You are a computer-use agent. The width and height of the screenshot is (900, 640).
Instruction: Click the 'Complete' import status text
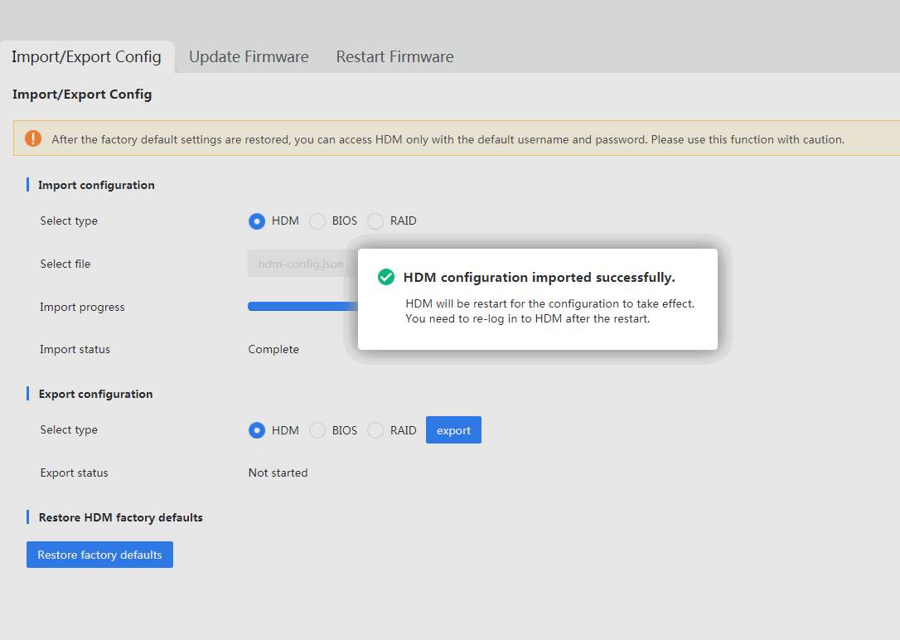[273, 349]
